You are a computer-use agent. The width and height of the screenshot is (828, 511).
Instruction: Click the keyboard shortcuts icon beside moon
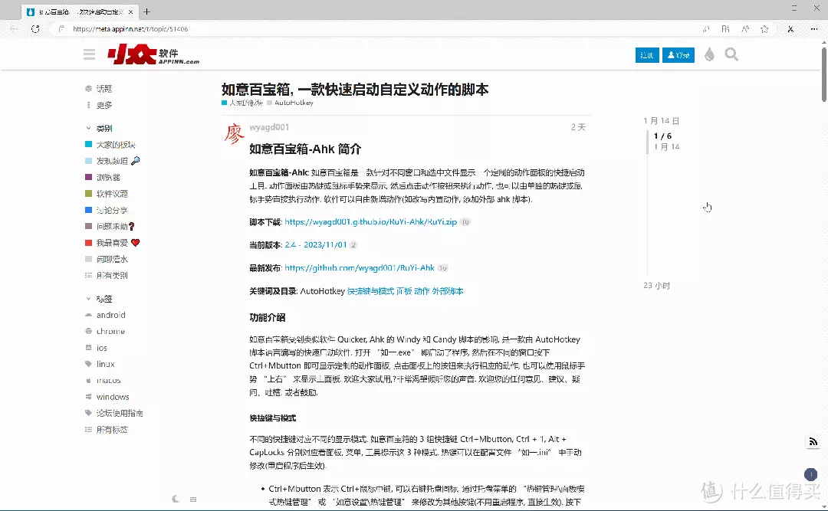[x=193, y=499]
